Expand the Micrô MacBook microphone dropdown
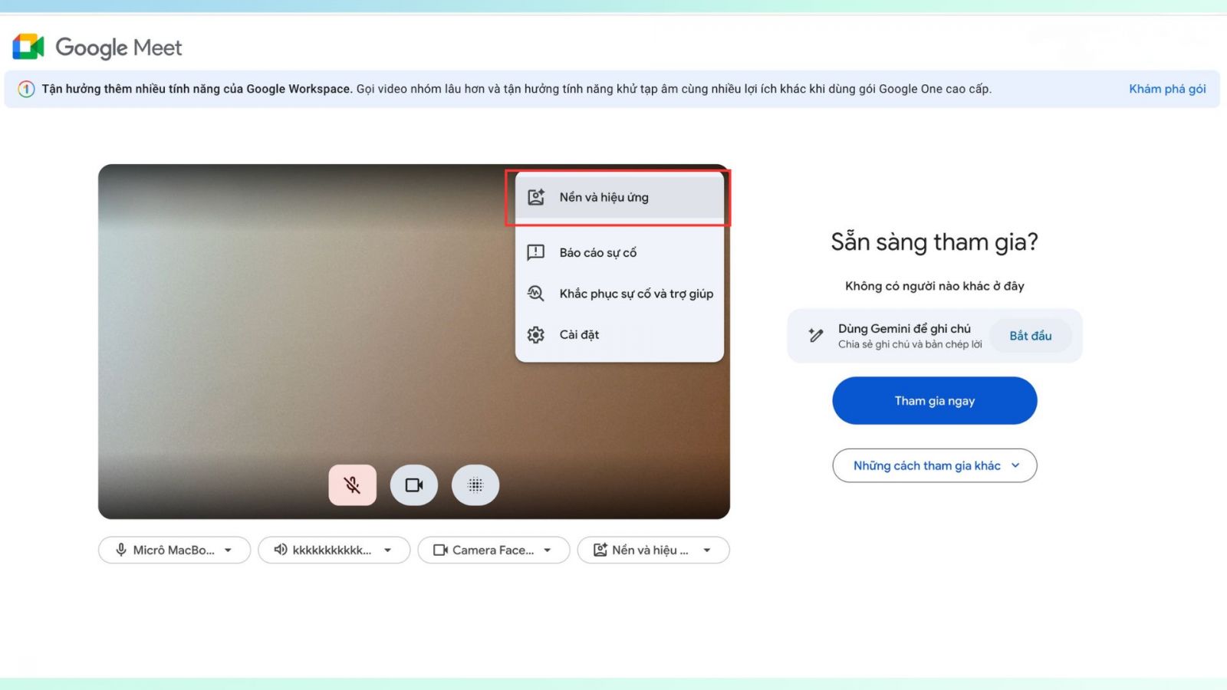The height and width of the screenshot is (690, 1227). (175, 550)
